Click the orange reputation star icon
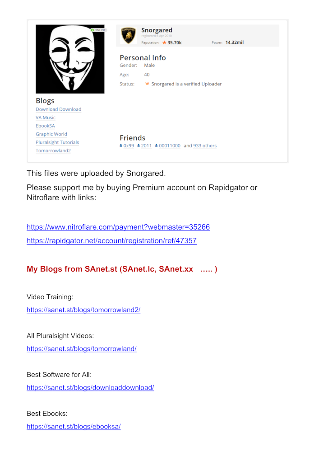319x452 pixels. 164,42
